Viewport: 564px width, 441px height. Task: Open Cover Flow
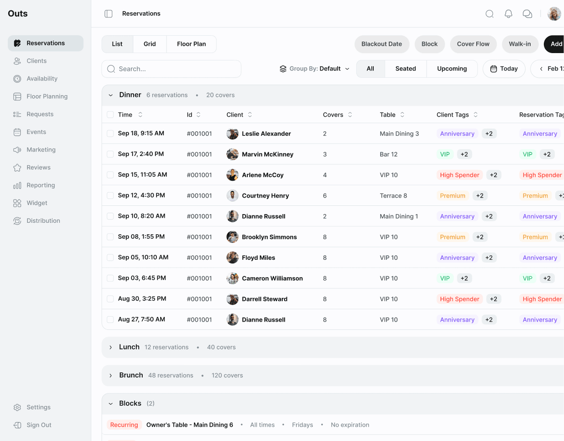(473, 44)
